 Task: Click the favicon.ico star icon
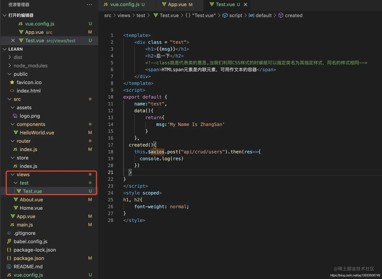coord(12,82)
